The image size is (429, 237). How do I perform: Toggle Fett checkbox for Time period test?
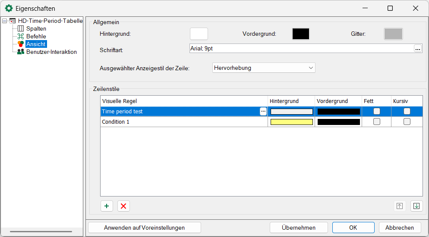point(377,111)
